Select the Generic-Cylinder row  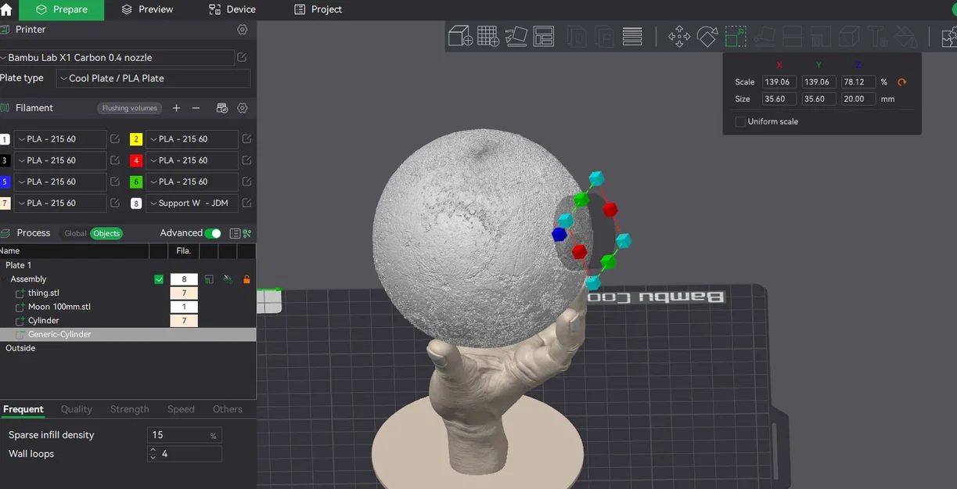(x=128, y=334)
